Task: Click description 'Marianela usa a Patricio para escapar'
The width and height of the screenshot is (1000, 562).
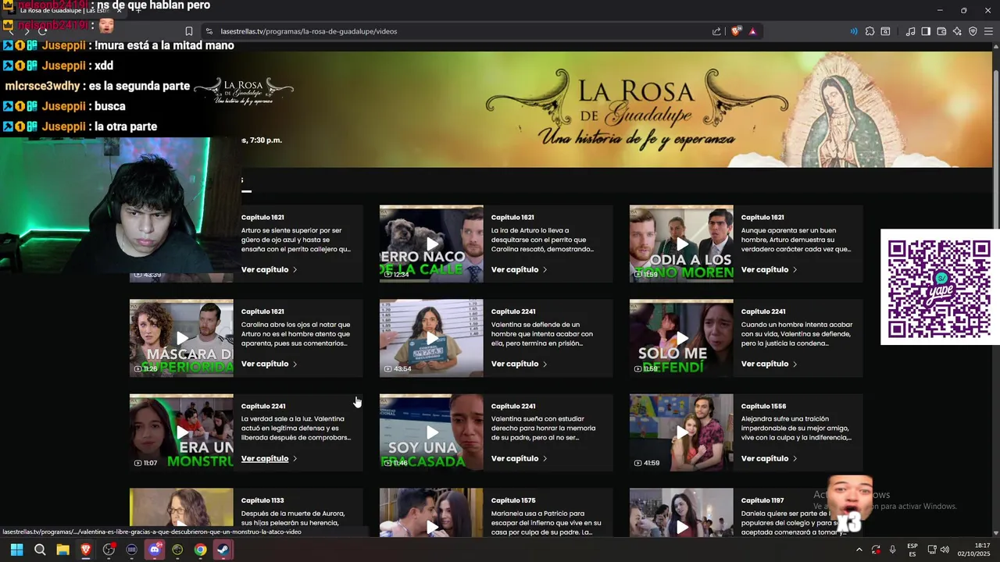Action: 546,522
